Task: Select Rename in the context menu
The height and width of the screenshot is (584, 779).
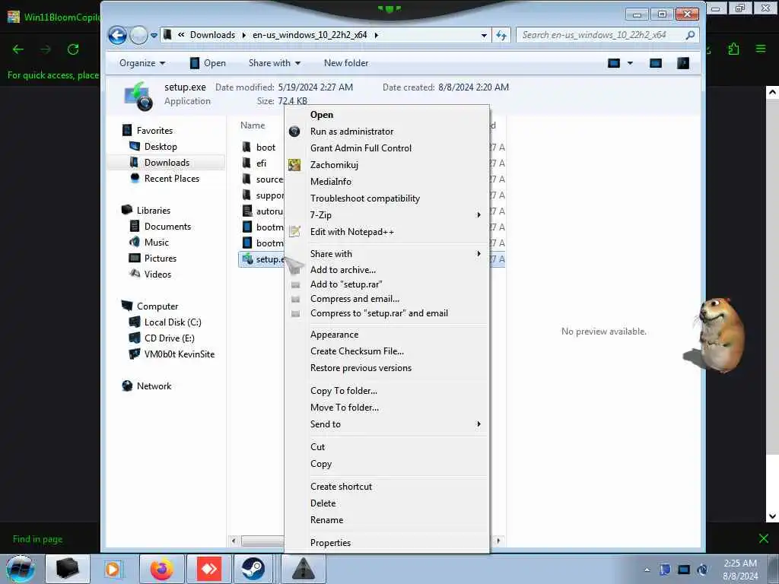Action: (x=386, y=520)
